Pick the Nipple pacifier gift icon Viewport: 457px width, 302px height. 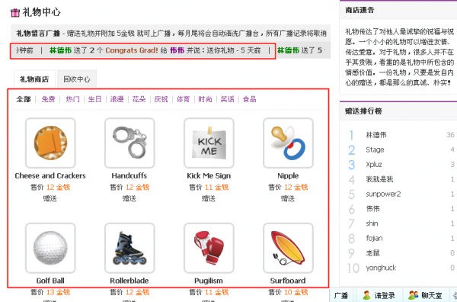288,143
